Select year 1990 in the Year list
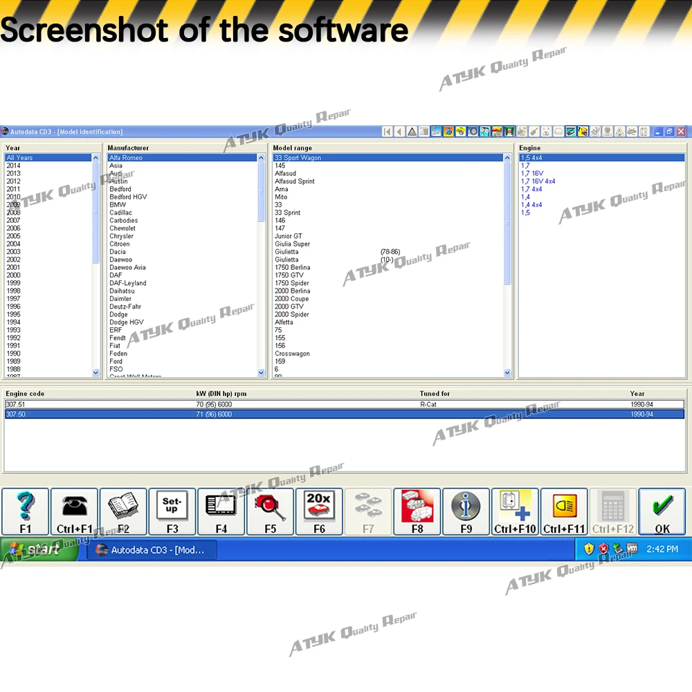Image resolution: width=692 pixels, height=692 pixels. click(48, 354)
